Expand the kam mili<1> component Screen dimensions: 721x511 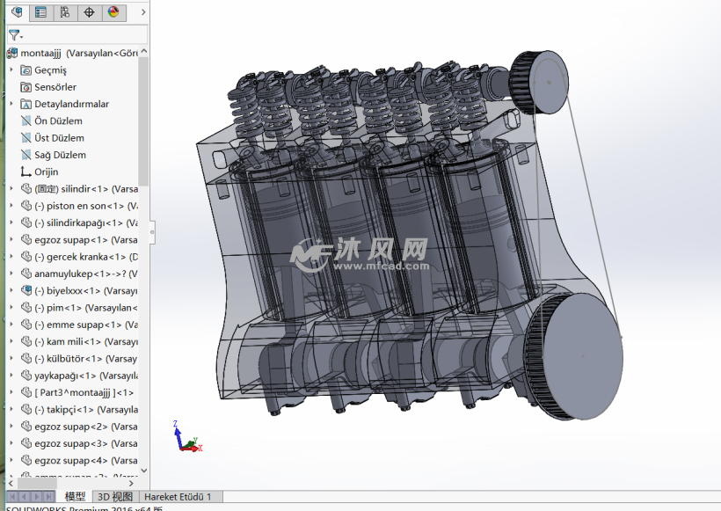(11, 342)
